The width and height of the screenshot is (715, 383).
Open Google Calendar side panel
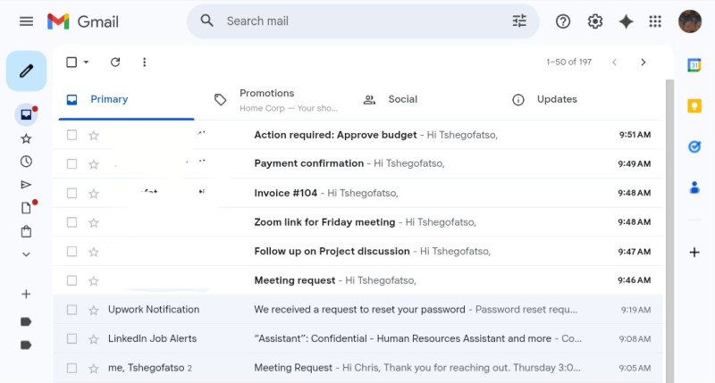(x=694, y=65)
